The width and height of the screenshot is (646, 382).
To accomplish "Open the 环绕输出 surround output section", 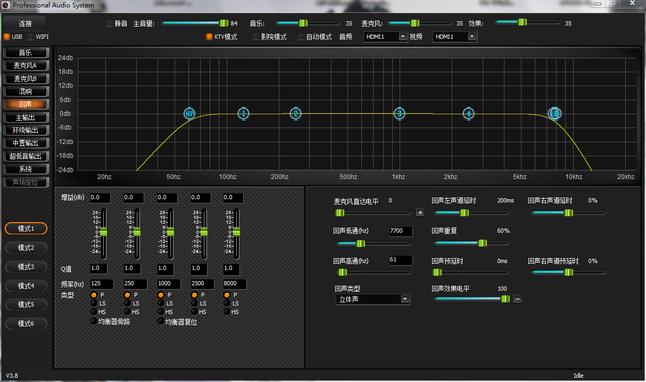I will coord(26,130).
